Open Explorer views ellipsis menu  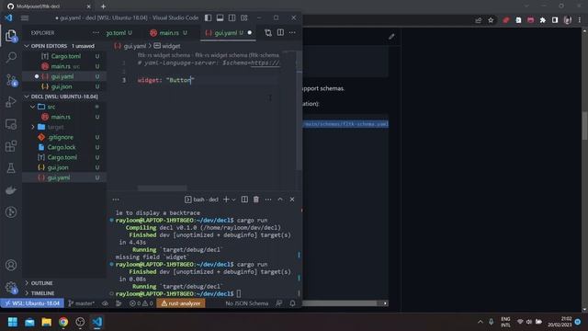96,33
